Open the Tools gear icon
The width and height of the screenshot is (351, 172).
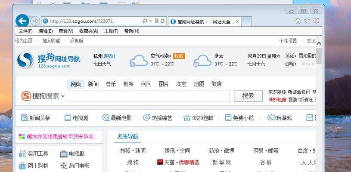point(316,21)
